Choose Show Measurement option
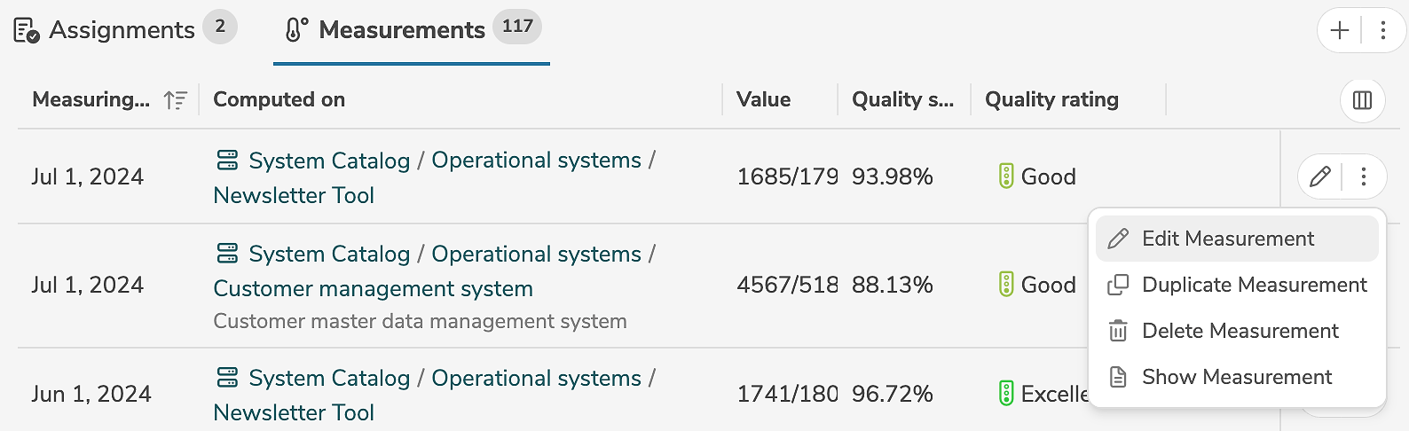 click(1236, 377)
